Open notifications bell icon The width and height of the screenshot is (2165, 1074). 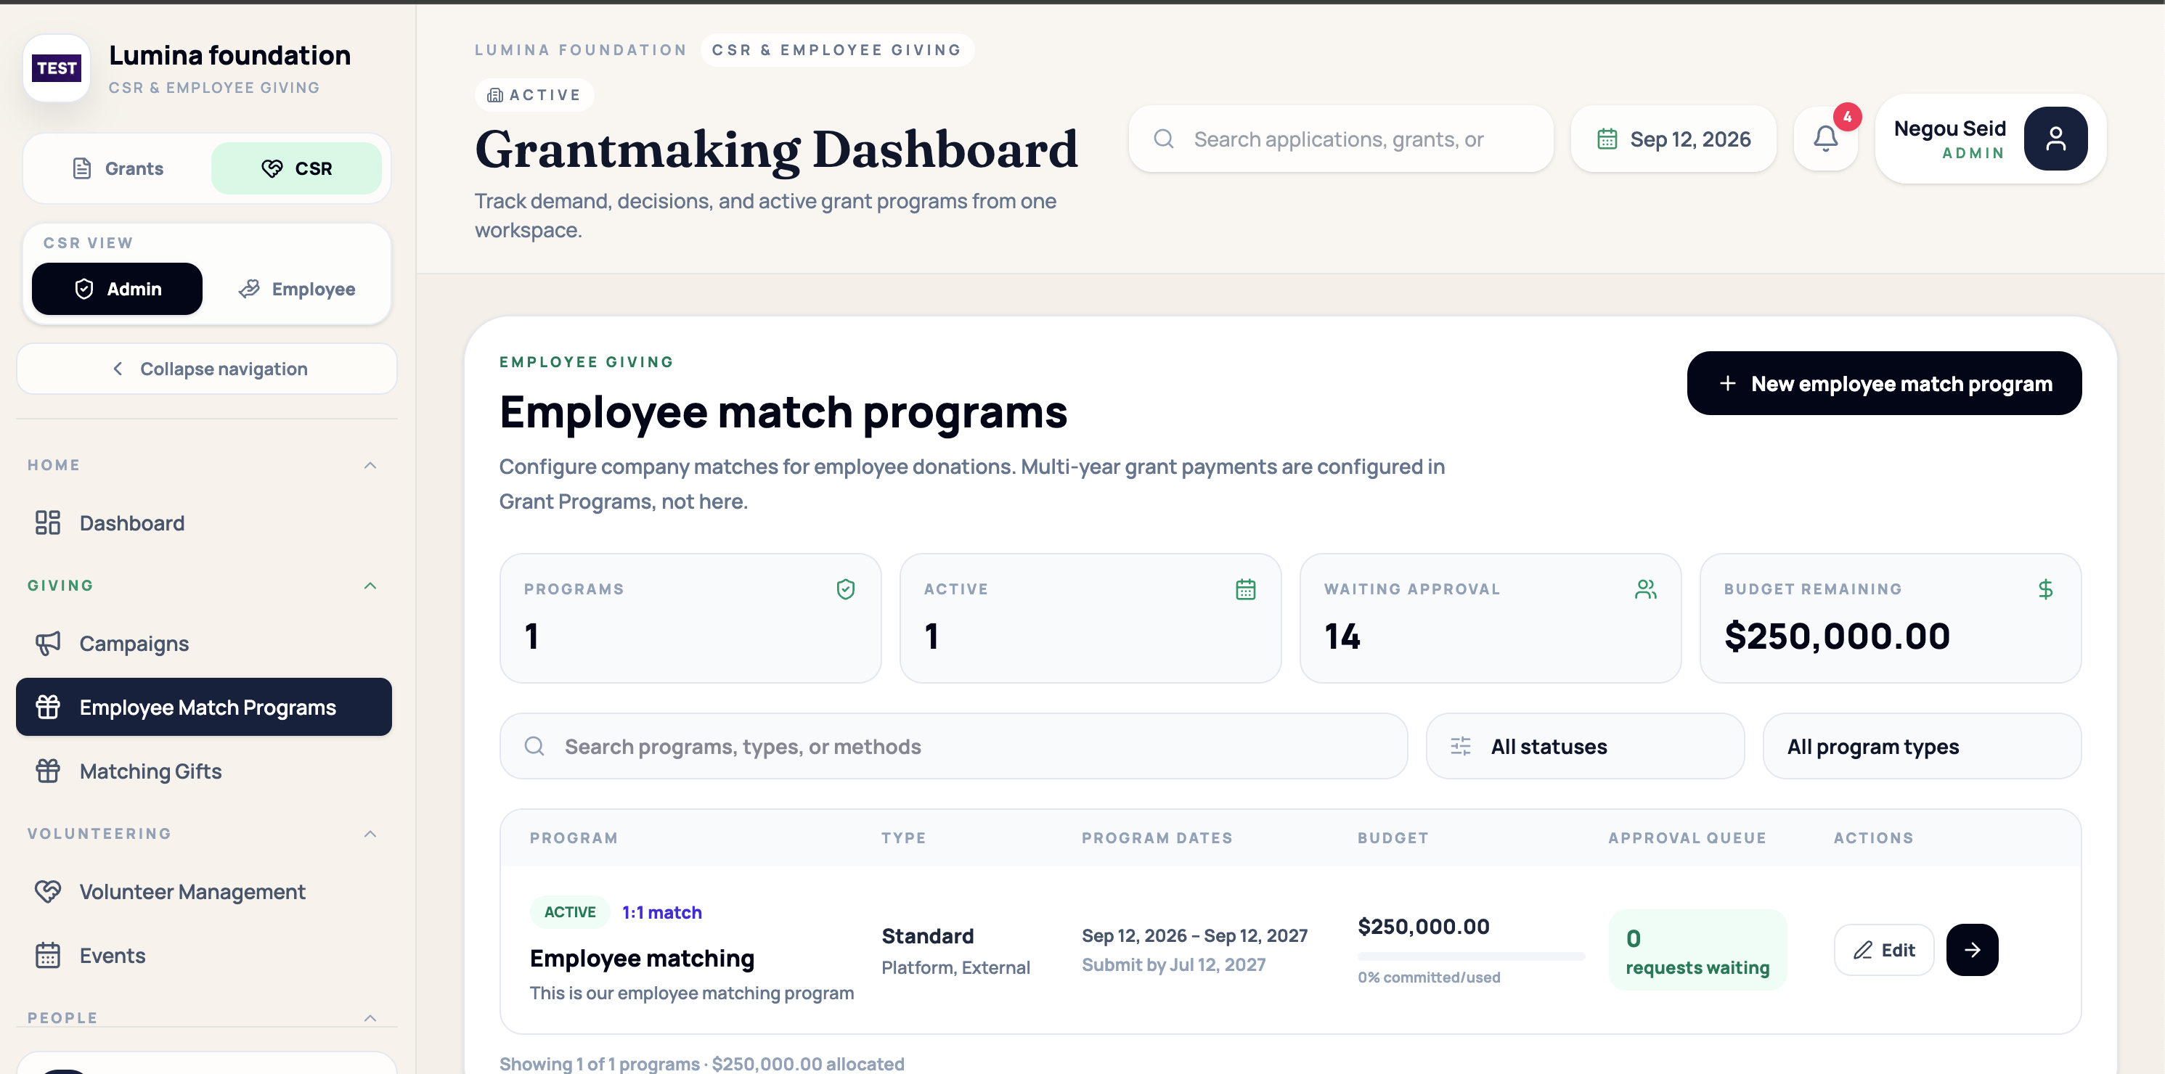pyautogui.click(x=1824, y=139)
